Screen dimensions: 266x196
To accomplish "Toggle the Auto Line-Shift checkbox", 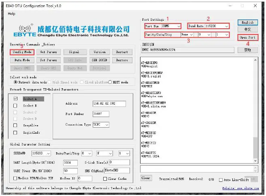I will coord(221,180).
